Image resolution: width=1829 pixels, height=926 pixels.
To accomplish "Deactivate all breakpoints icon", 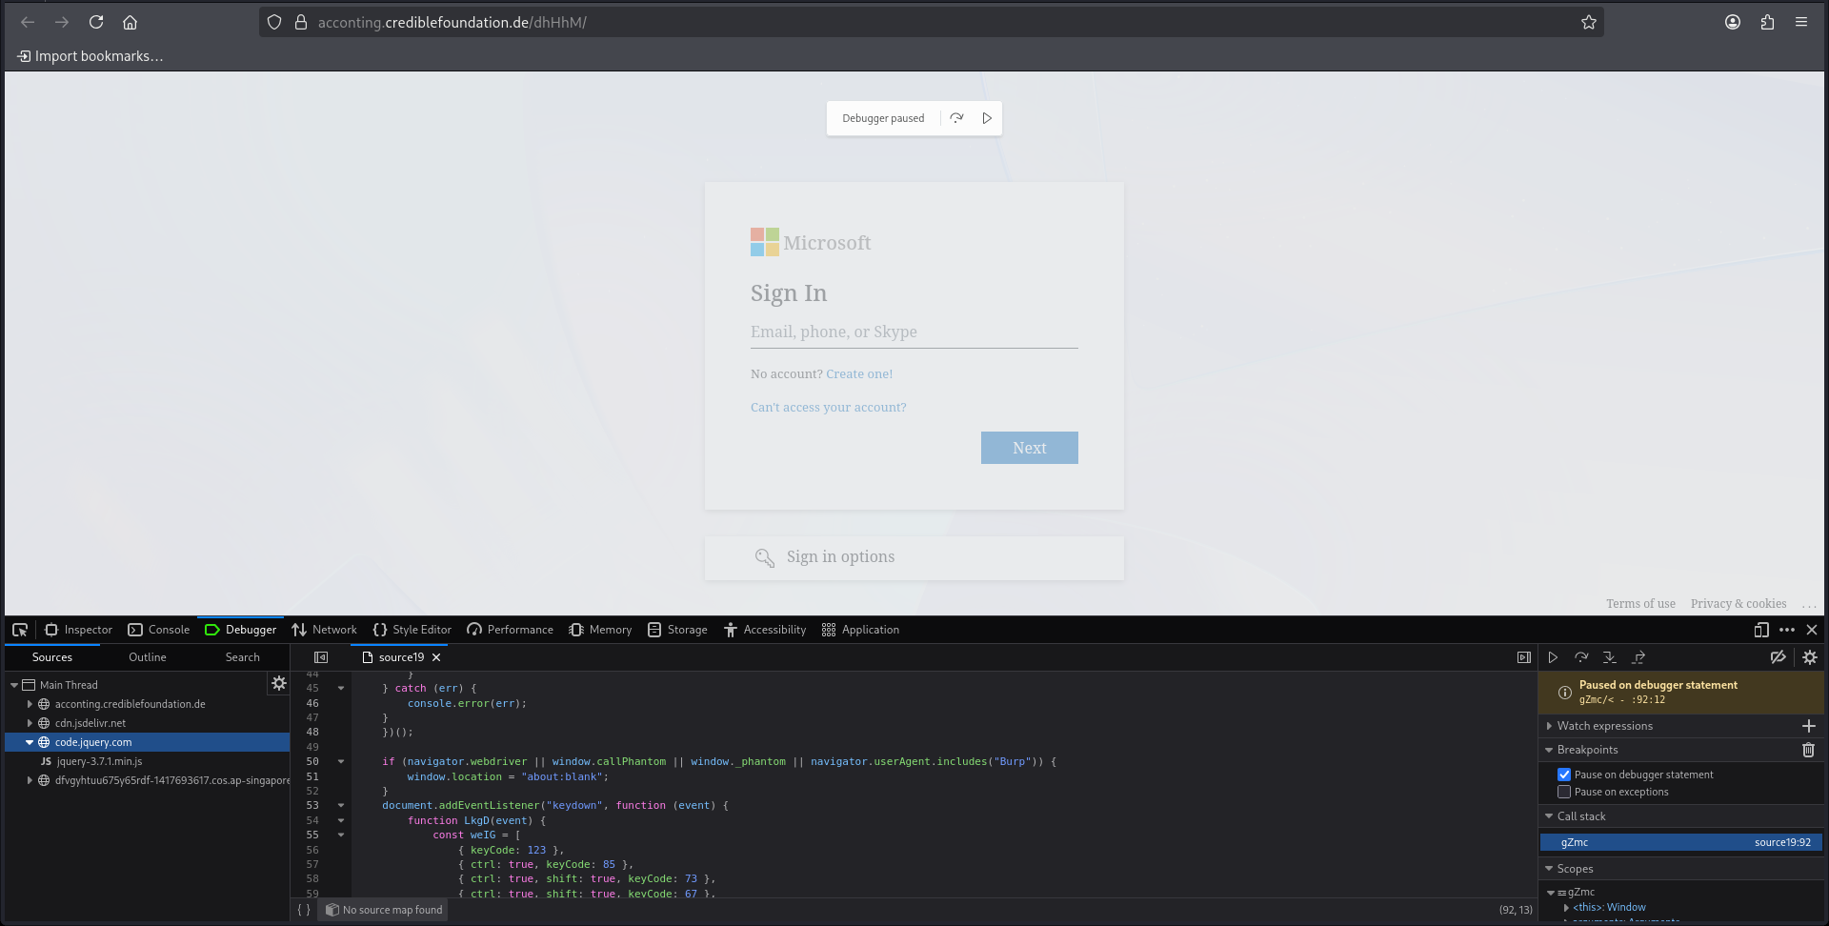I will [1778, 657].
